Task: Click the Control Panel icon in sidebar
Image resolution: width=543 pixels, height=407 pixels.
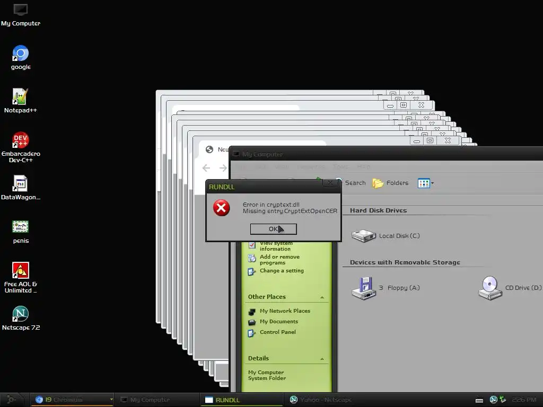Action: 252,333
